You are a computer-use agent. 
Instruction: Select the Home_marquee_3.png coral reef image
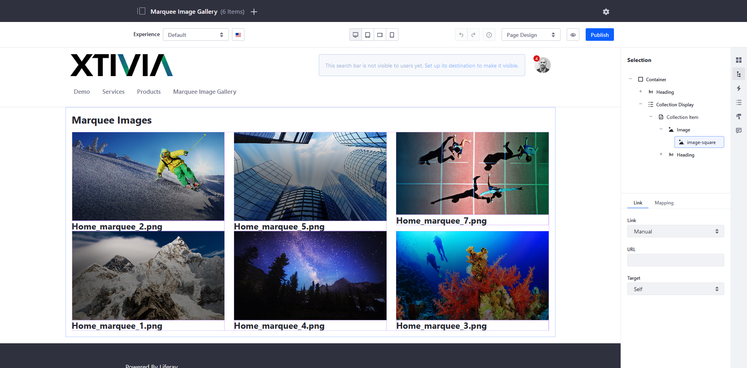[472, 275]
